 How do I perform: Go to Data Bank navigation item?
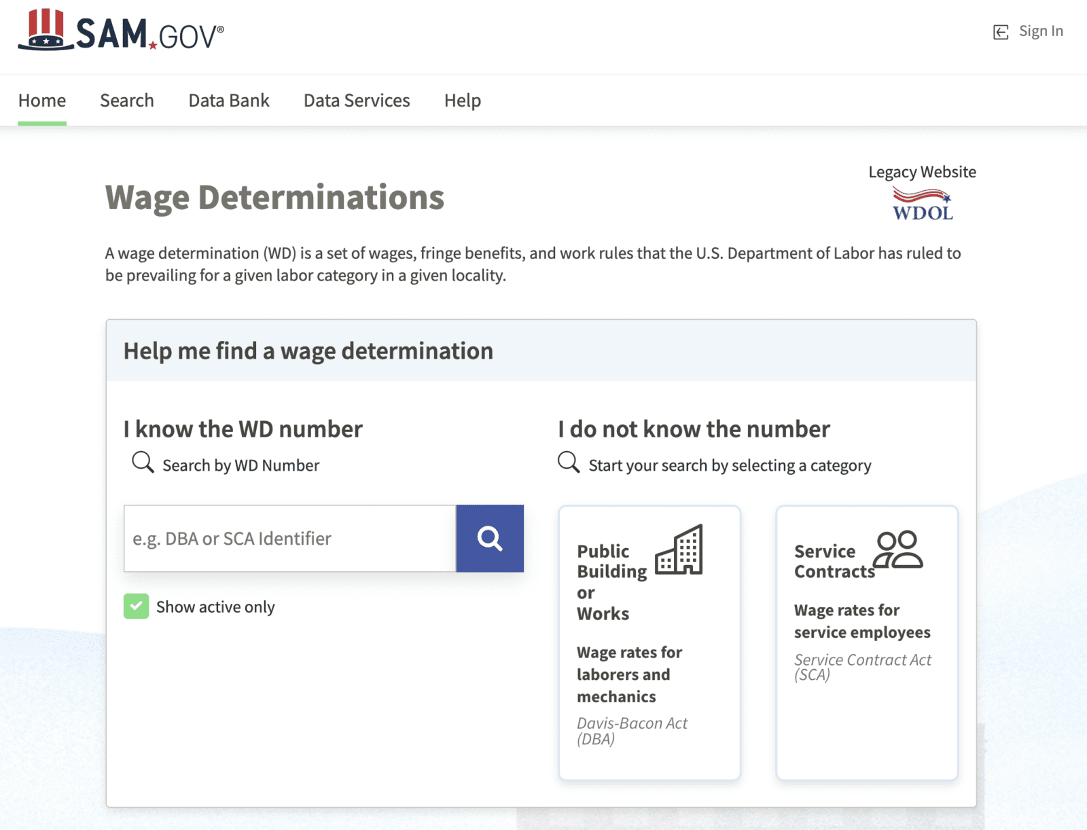coord(229,101)
